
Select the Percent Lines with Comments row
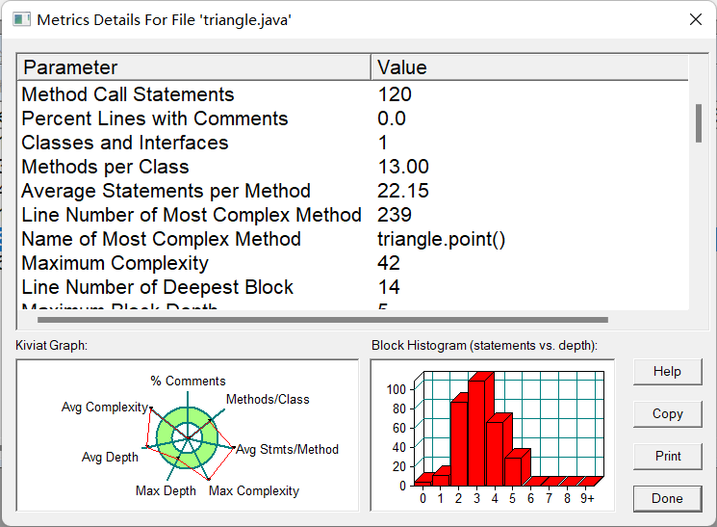353,119
